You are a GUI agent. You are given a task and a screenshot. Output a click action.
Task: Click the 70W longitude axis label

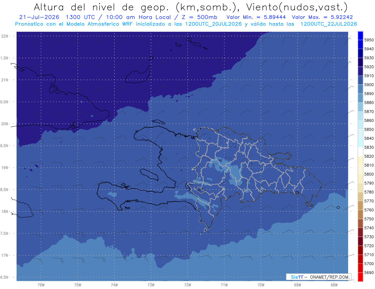tap(261, 285)
